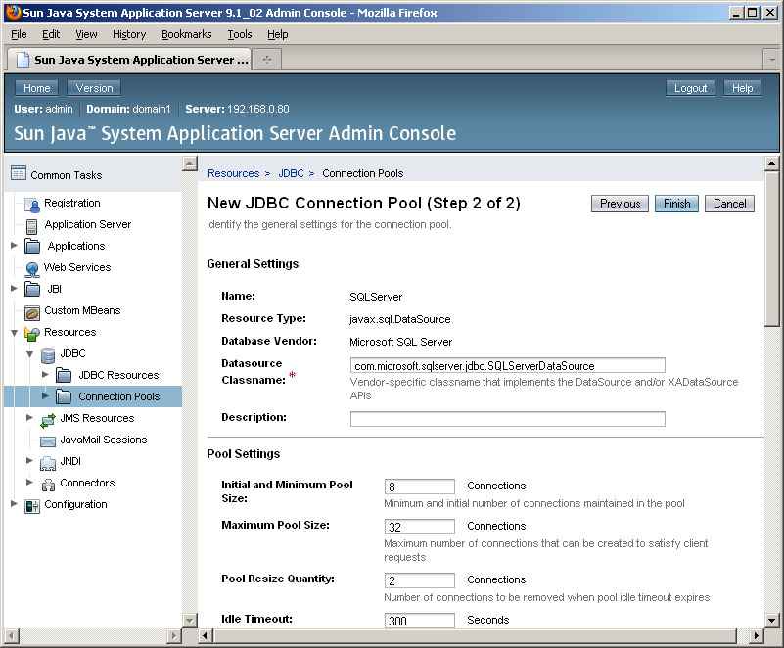Expand the JMS Resources node

click(30, 417)
